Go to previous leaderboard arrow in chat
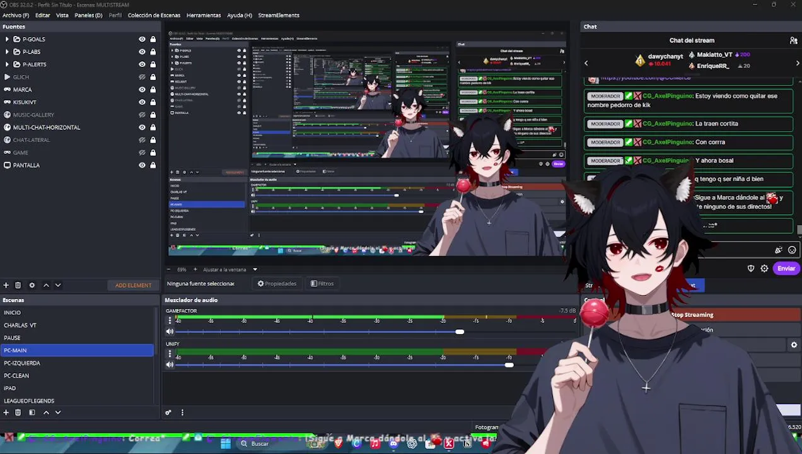This screenshot has width=802, height=454. pyautogui.click(x=586, y=63)
